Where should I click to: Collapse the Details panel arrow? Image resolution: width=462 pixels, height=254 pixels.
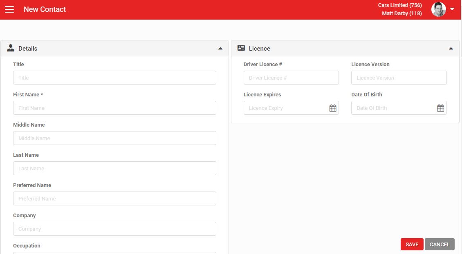tap(220, 49)
